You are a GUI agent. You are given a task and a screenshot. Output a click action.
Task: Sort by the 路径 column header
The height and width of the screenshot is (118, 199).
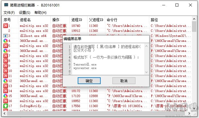pos(170,20)
